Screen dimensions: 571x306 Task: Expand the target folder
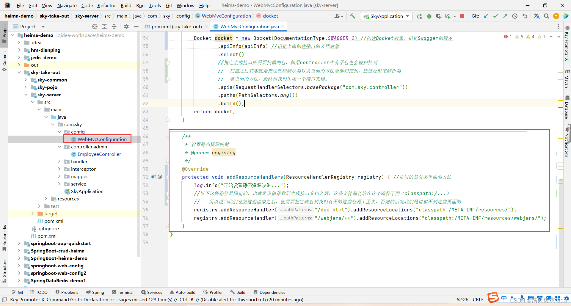pyautogui.click(x=32, y=214)
